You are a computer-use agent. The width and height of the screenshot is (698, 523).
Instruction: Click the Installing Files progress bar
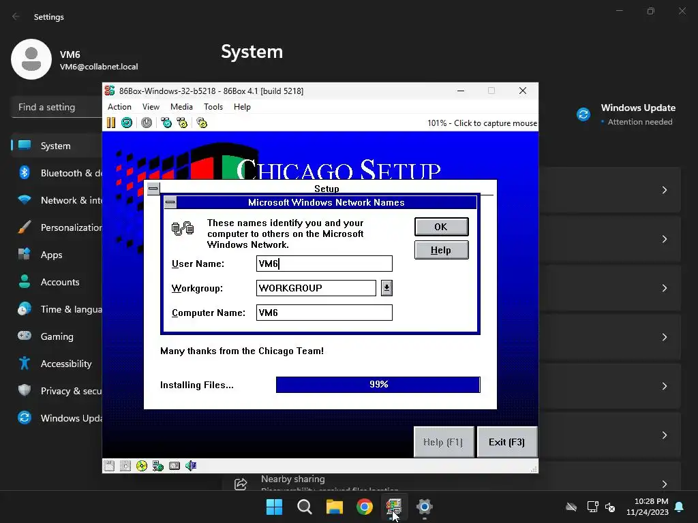tap(378, 384)
